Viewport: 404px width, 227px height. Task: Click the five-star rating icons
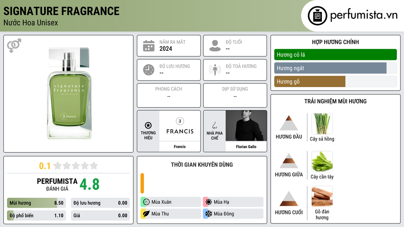(x=76, y=166)
